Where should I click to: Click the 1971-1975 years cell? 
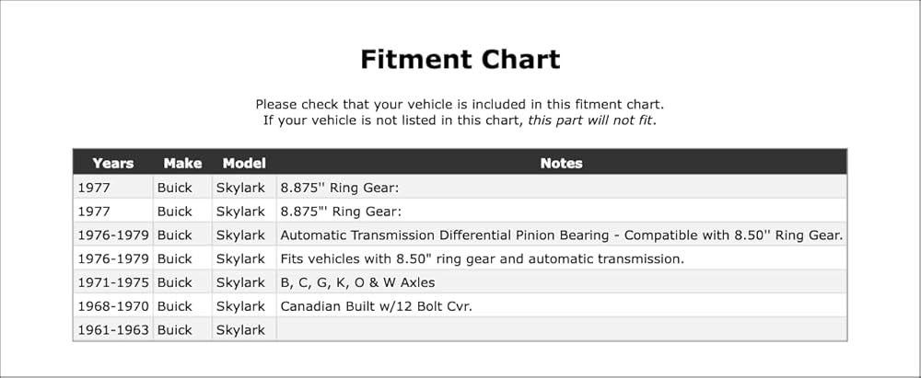pos(112,282)
